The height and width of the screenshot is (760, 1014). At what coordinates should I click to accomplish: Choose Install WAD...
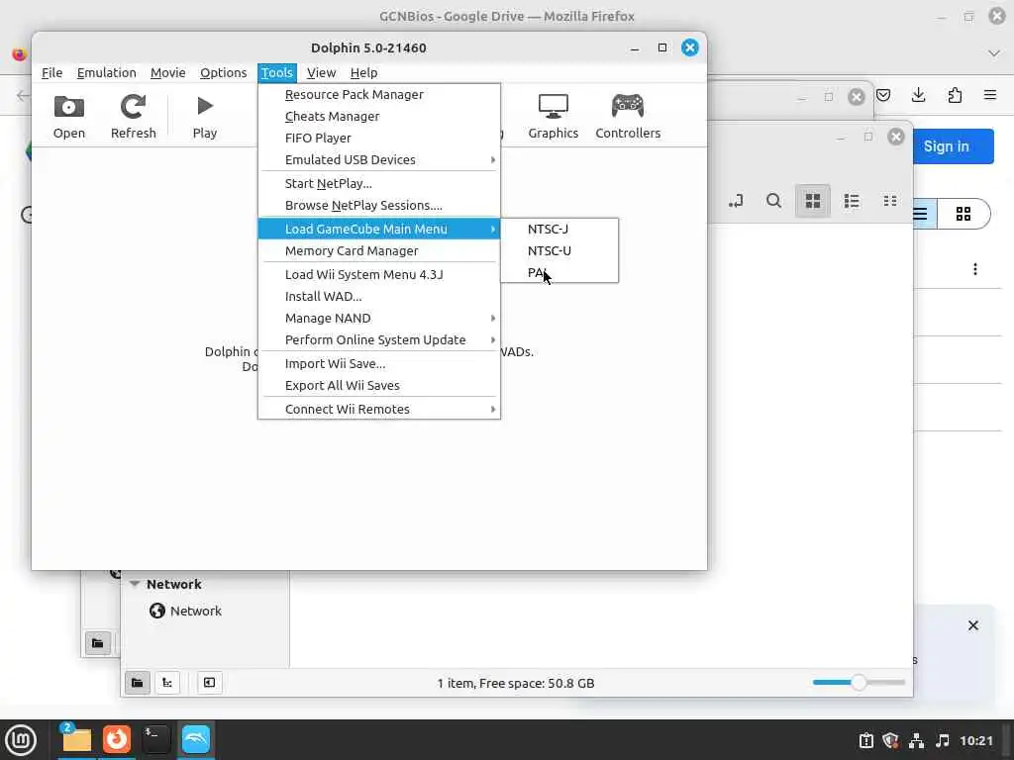tap(379, 296)
